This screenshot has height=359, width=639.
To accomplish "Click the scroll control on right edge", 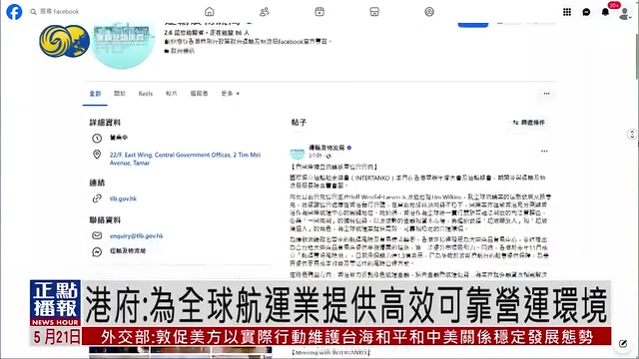I will (x=632, y=134).
